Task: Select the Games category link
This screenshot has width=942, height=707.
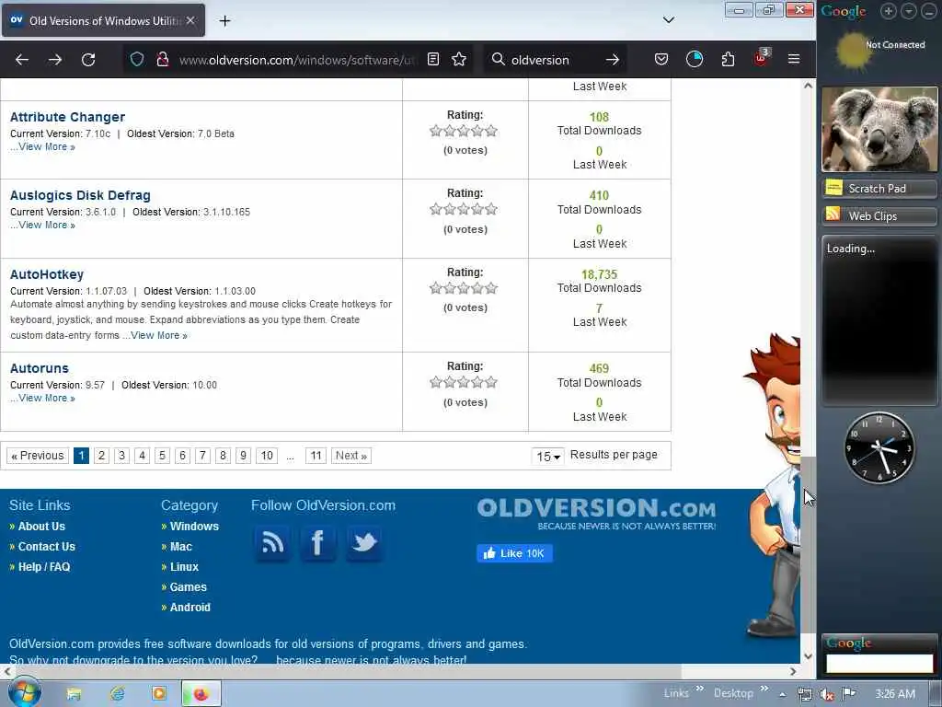Action: [188, 587]
